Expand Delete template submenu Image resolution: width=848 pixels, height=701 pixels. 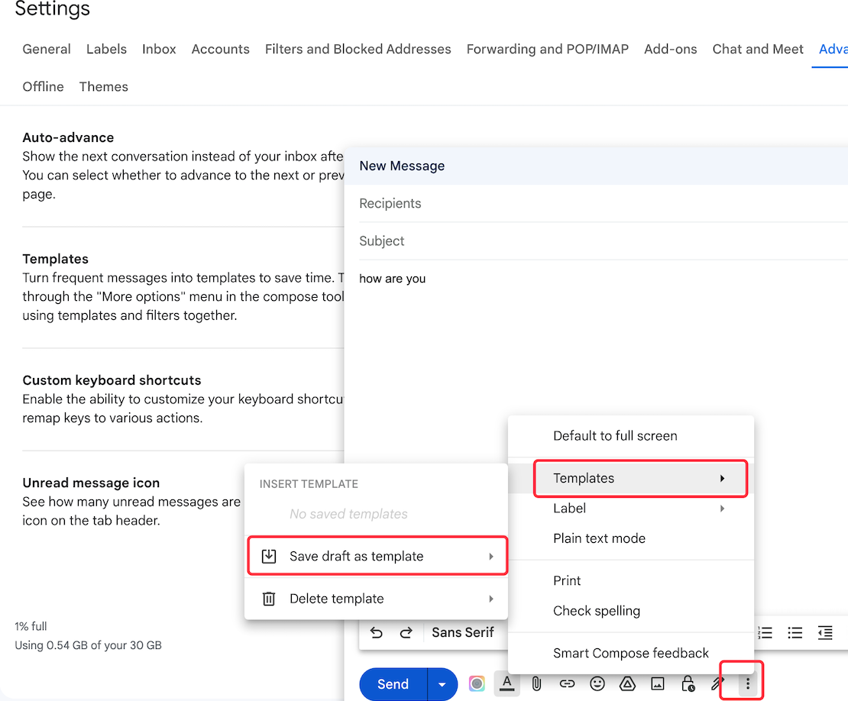point(377,599)
